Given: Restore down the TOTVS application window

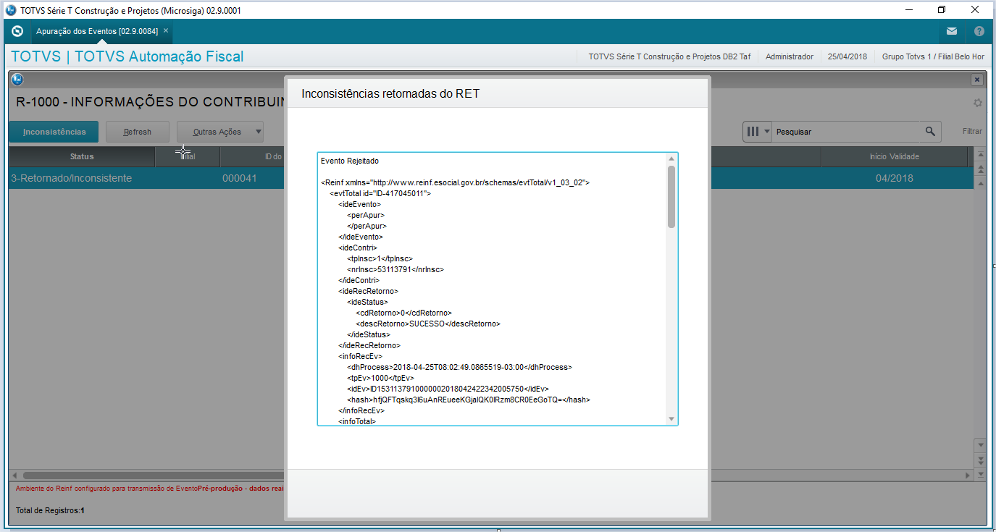Looking at the screenshot, I should click(x=942, y=9).
